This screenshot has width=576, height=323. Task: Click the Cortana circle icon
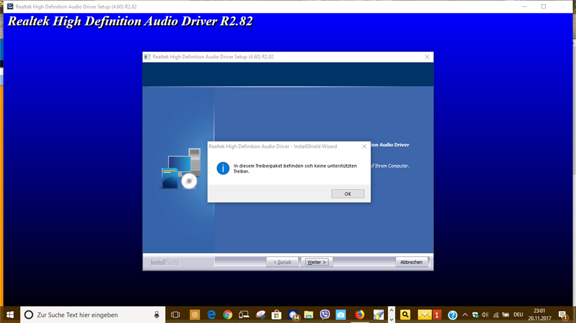[29, 315]
